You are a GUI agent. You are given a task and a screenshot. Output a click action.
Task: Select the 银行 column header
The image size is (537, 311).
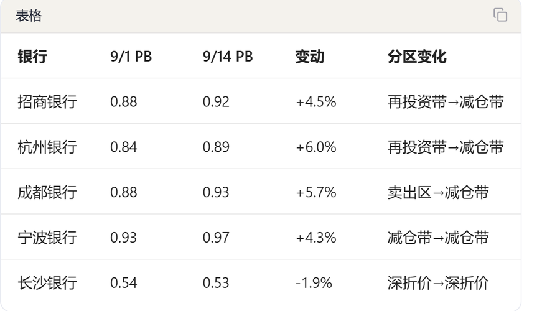(32, 57)
